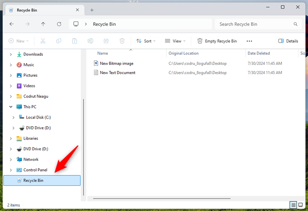Click New Bitmap image's 7/30/2024 11:45 AM date

pos(265,64)
